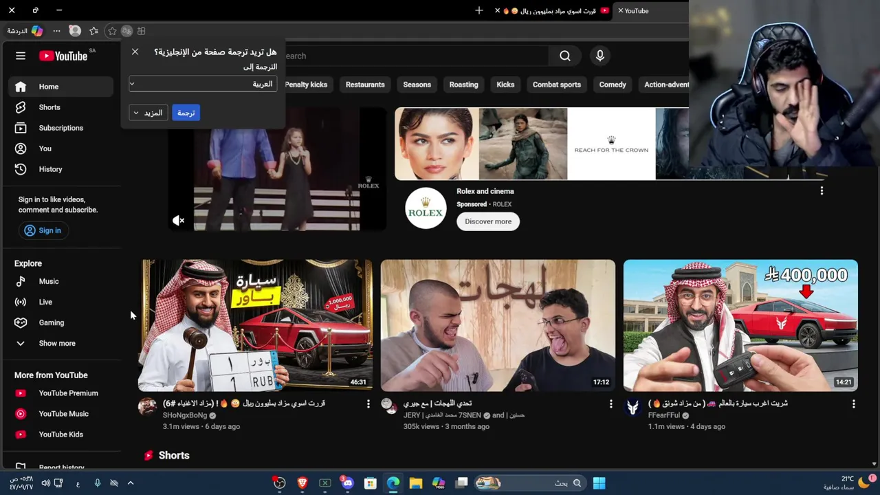Open File Explorer from taskbar
The image size is (880, 495).
(x=415, y=483)
